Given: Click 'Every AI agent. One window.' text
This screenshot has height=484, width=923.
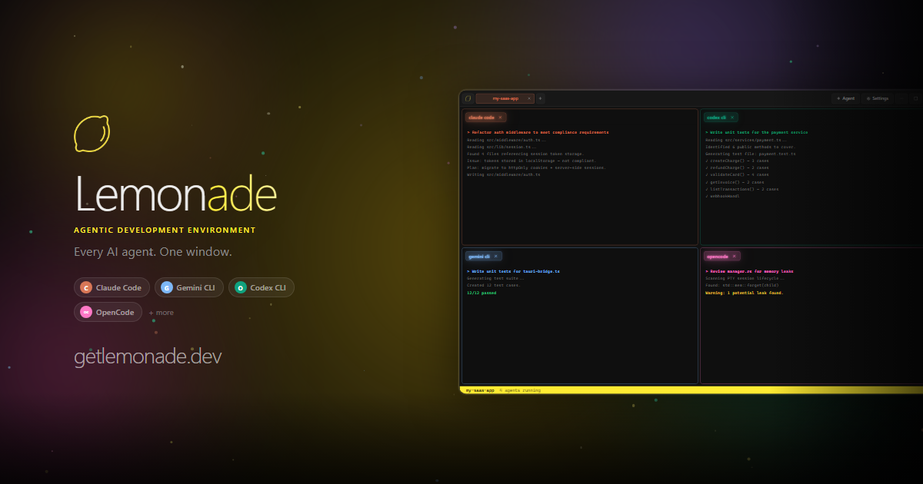Looking at the screenshot, I should tap(153, 252).
